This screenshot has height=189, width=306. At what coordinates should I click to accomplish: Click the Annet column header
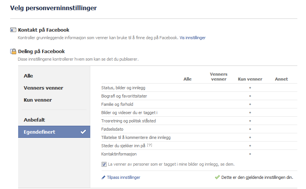click(281, 79)
